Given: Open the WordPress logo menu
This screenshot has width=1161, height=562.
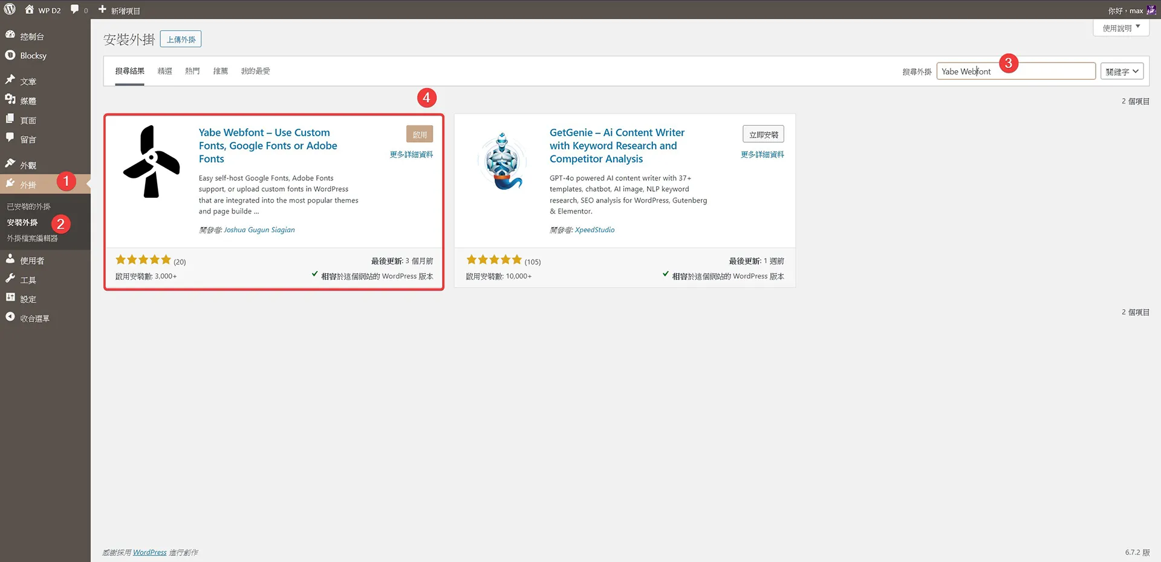Looking at the screenshot, I should pyautogui.click(x=10, y=10).
